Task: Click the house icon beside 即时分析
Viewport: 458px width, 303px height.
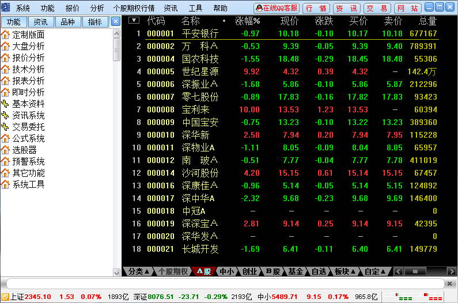Action: click(x=5, y=92)
